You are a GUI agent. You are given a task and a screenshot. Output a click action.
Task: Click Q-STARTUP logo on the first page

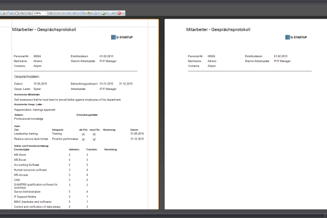tap(122, 37)
